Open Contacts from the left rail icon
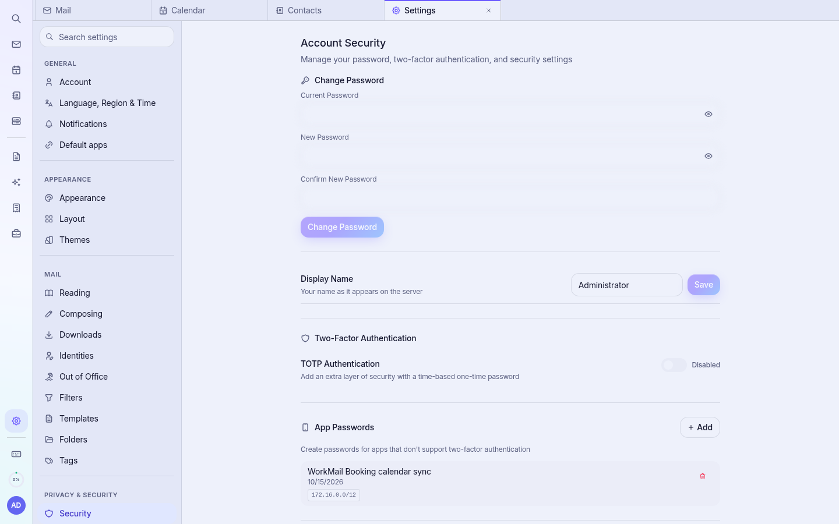Screen dimensions: 839x524 [x=16, y=95]
